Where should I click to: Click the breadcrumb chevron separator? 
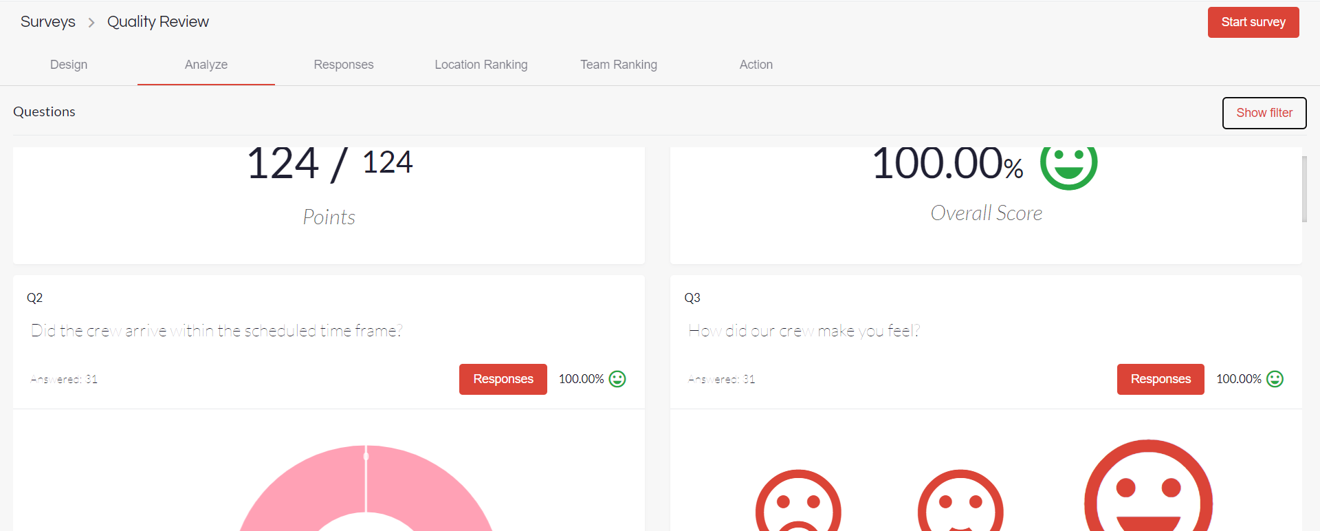click(91, 23)
